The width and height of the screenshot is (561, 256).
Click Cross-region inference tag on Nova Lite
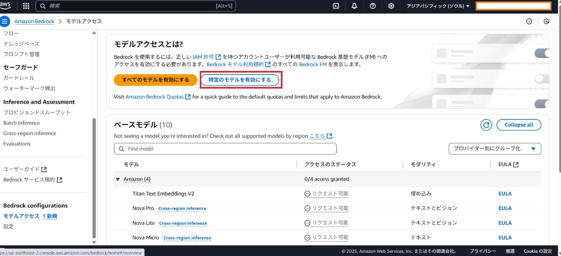click(x=183, y=223)
